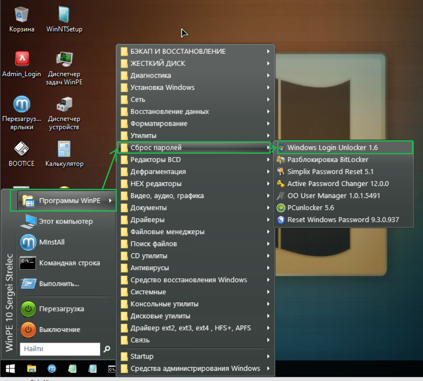
Task: Open Этот компьютер from start menu
Action: coord(66,222)
